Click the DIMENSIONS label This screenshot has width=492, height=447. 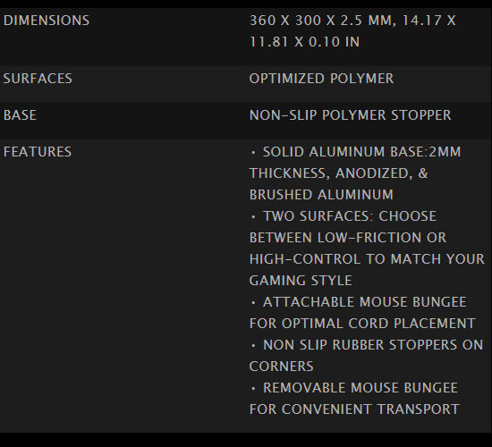coord(47,21)
